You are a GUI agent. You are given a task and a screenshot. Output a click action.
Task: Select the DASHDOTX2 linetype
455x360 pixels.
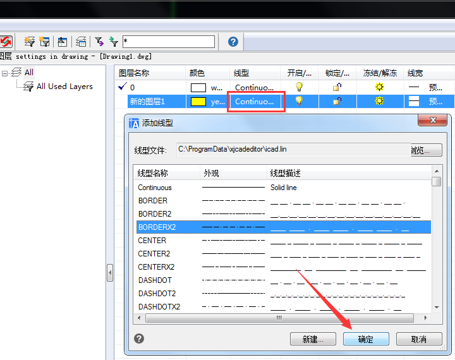284,306
